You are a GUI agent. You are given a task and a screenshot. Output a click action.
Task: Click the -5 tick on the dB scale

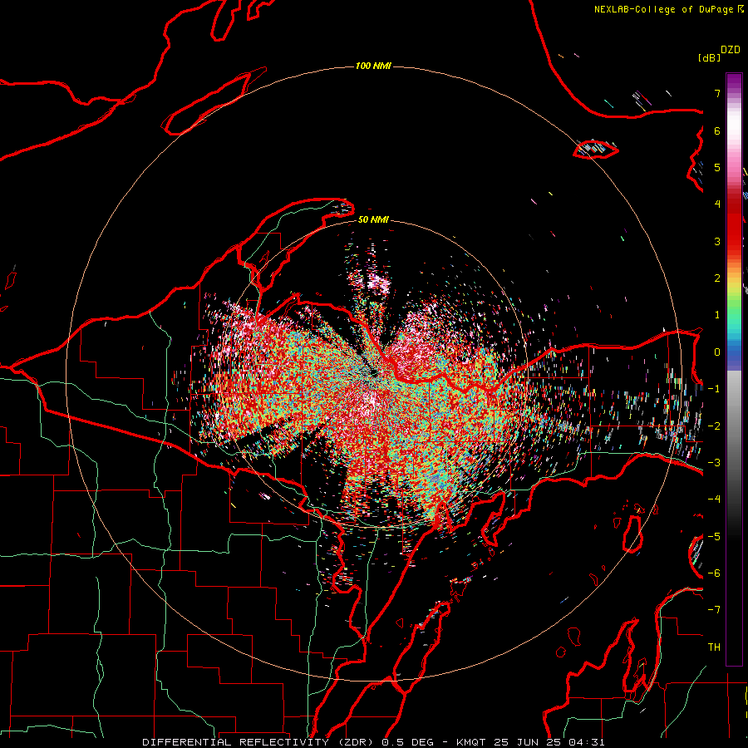tap(714, 537)
